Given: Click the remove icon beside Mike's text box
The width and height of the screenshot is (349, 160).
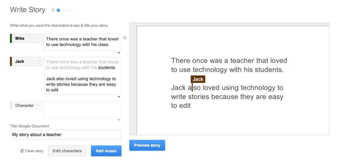Looking at the screenshot, I should (125, 38).
